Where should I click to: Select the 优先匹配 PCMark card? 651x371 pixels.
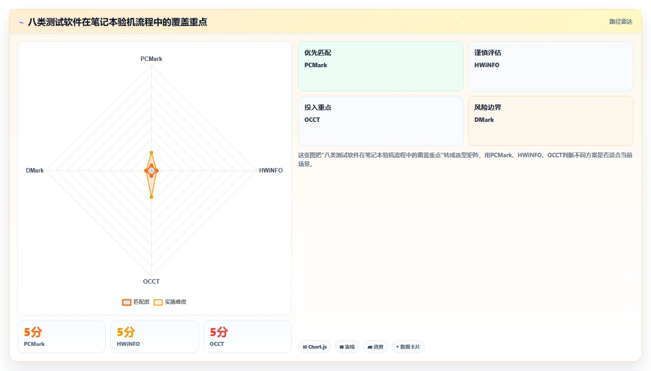coord(381,66)
